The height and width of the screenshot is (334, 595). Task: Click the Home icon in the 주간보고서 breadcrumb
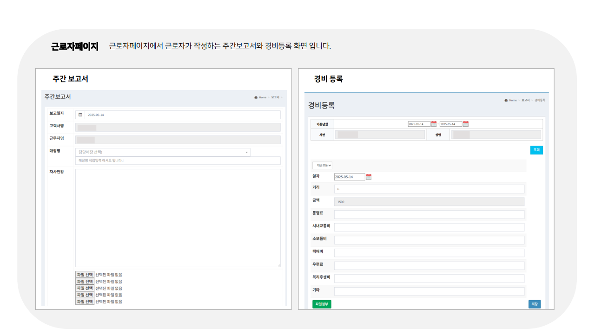[x=256, y=97]
